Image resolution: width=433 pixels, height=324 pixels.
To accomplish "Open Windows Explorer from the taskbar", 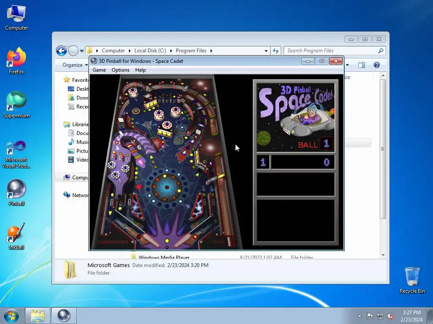I will 38,316.
